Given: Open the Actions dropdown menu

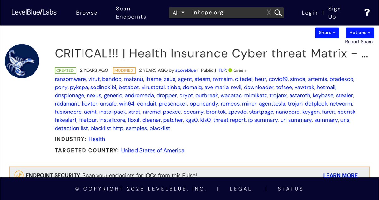Looking at the screenshot, I should [x=360, y=33].
